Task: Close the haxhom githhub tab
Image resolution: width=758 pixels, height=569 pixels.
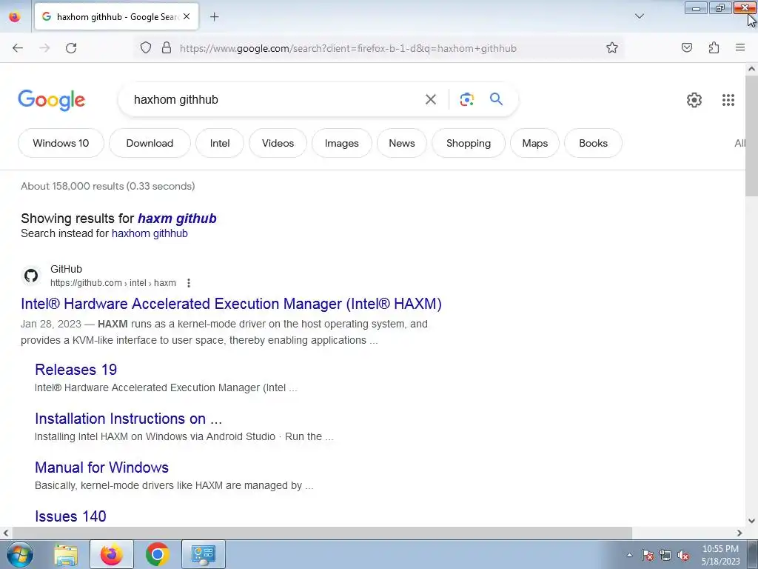Action: pyautogui.click(x=187, y=16)
